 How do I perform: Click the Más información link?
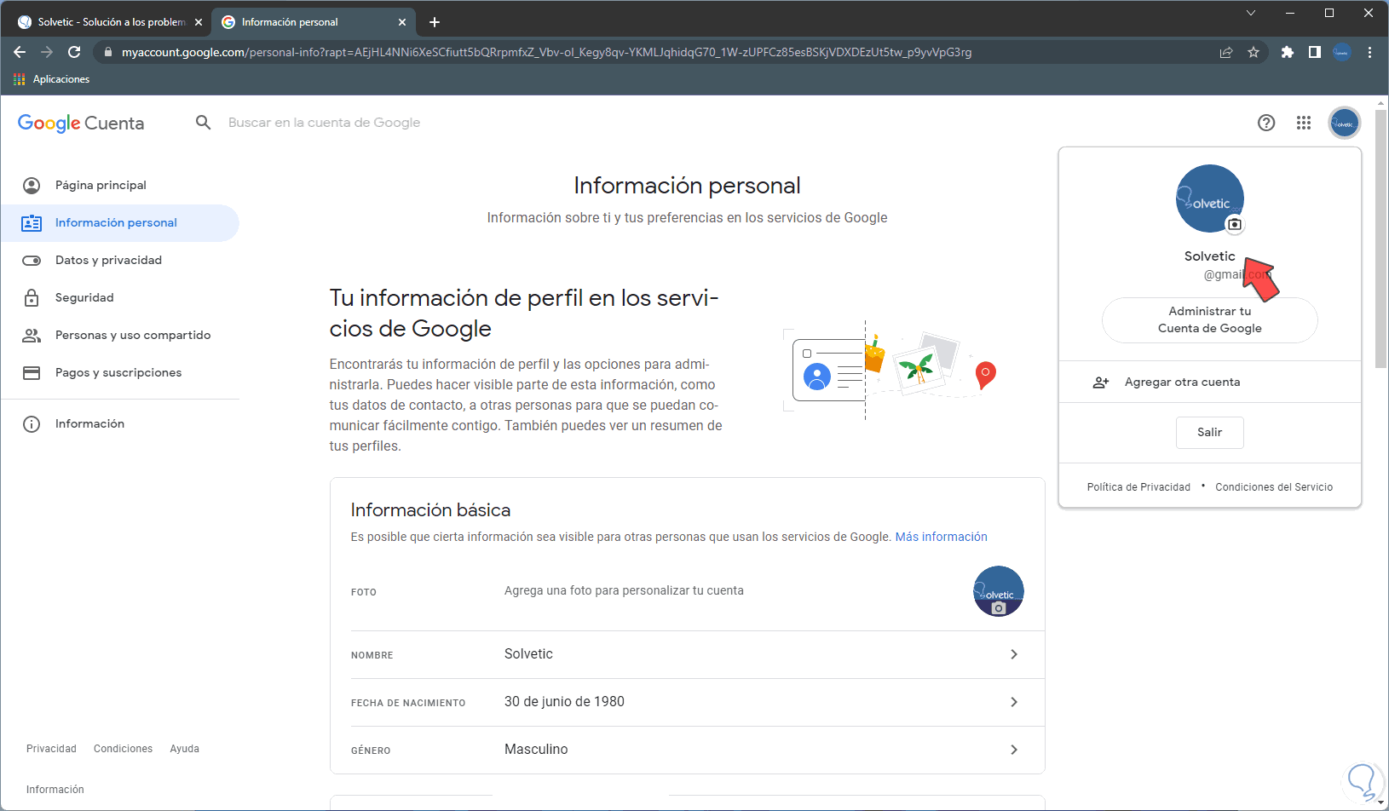point(941,537)
